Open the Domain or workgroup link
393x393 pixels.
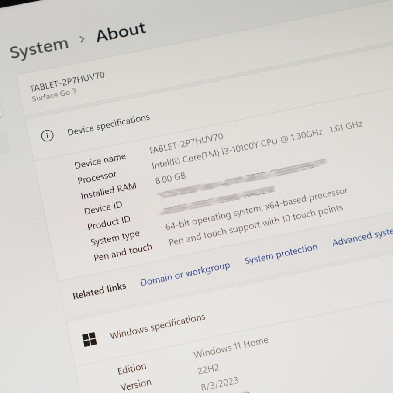(x=185, y=274)
